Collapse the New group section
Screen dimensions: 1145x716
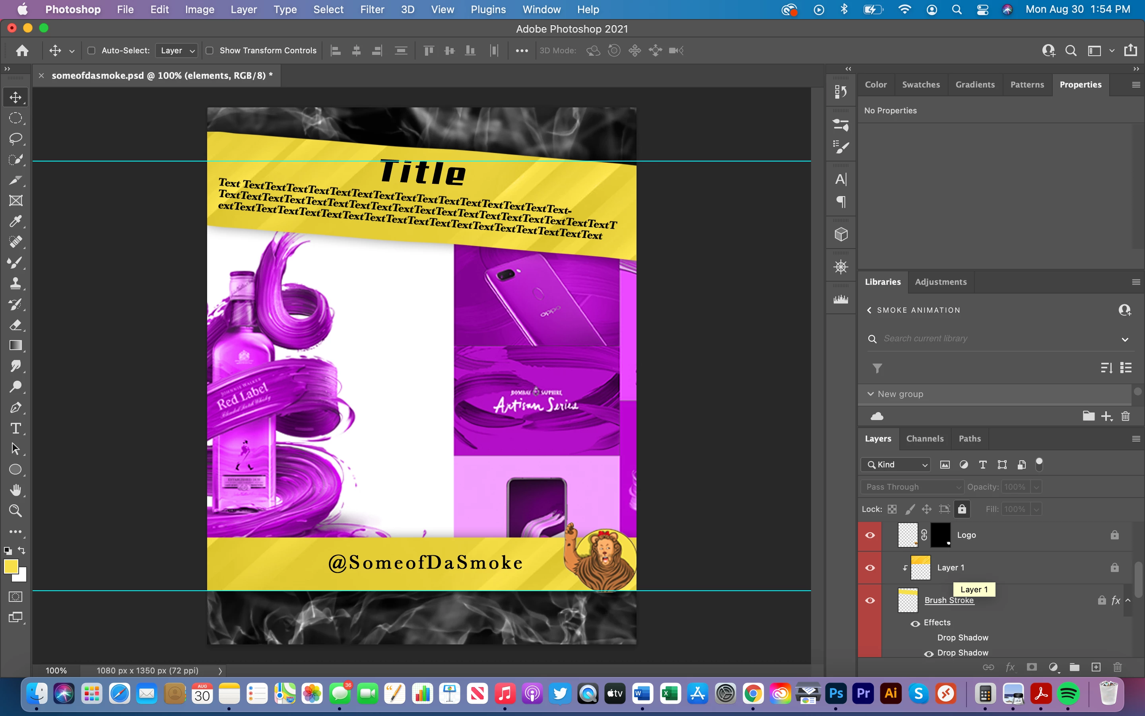point(870,394)
